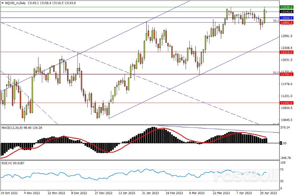The width and height of the screenshot is (295, 196).
Task: Click the red 11701.1 price label
Action: pyautogui.click(x=286, y=74)
